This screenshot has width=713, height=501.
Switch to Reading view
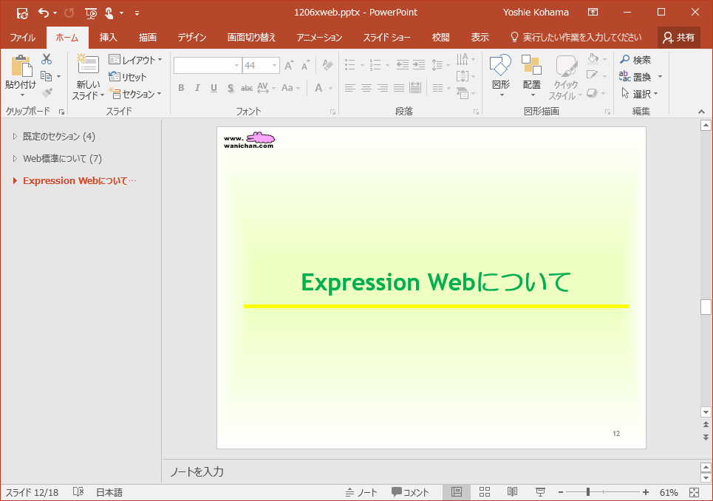[x=513, y=492]
